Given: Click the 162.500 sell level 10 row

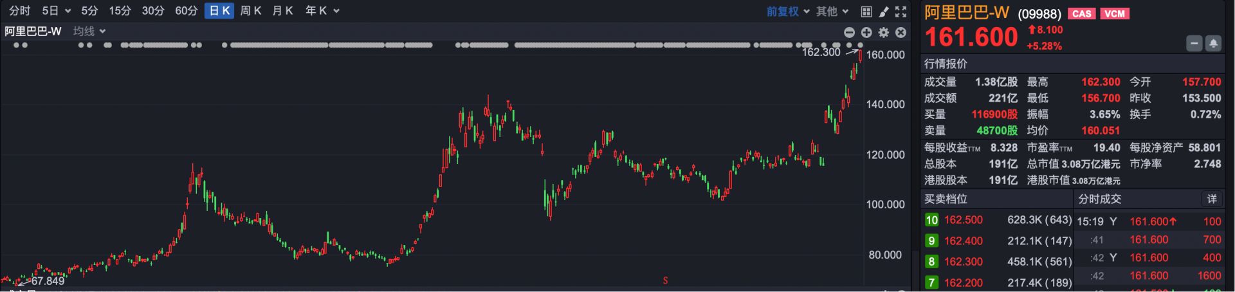Looking at the screenshot, I should click(997, 220).
